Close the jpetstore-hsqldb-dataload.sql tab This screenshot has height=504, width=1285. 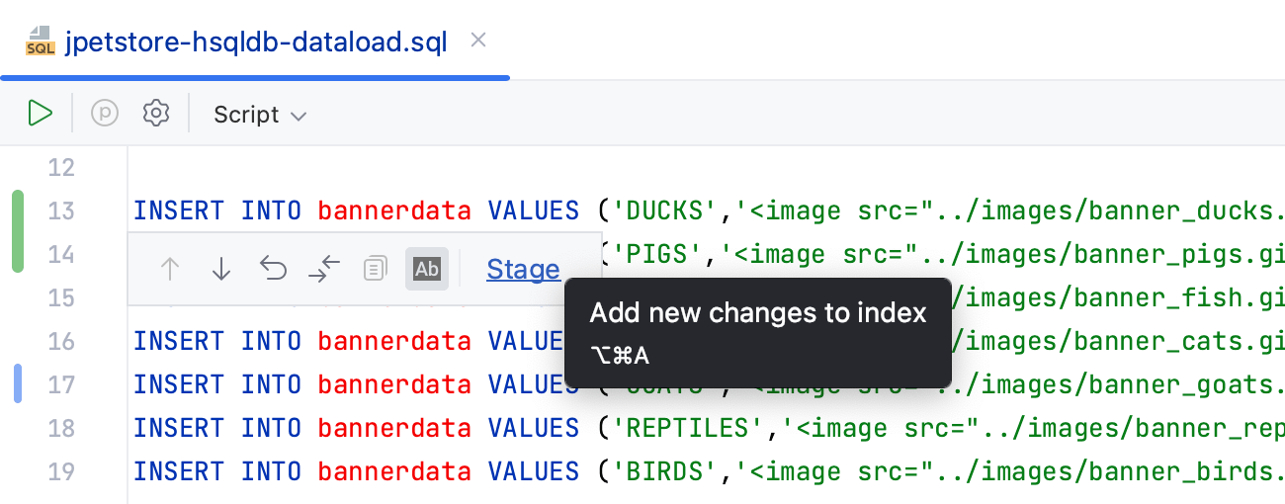point(478,41)
